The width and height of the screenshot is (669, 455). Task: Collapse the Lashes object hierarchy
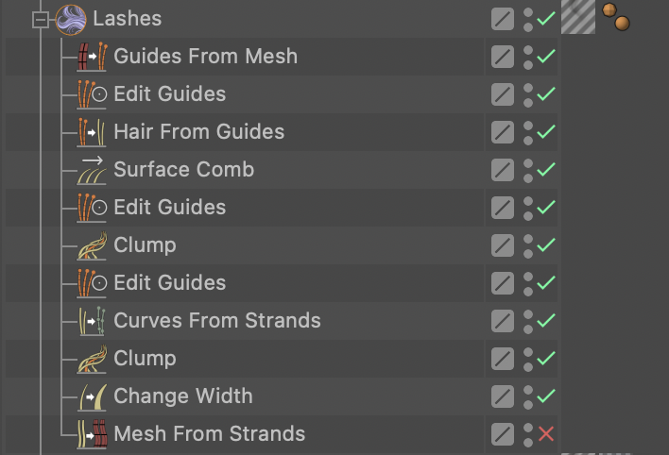click(40, 19)
